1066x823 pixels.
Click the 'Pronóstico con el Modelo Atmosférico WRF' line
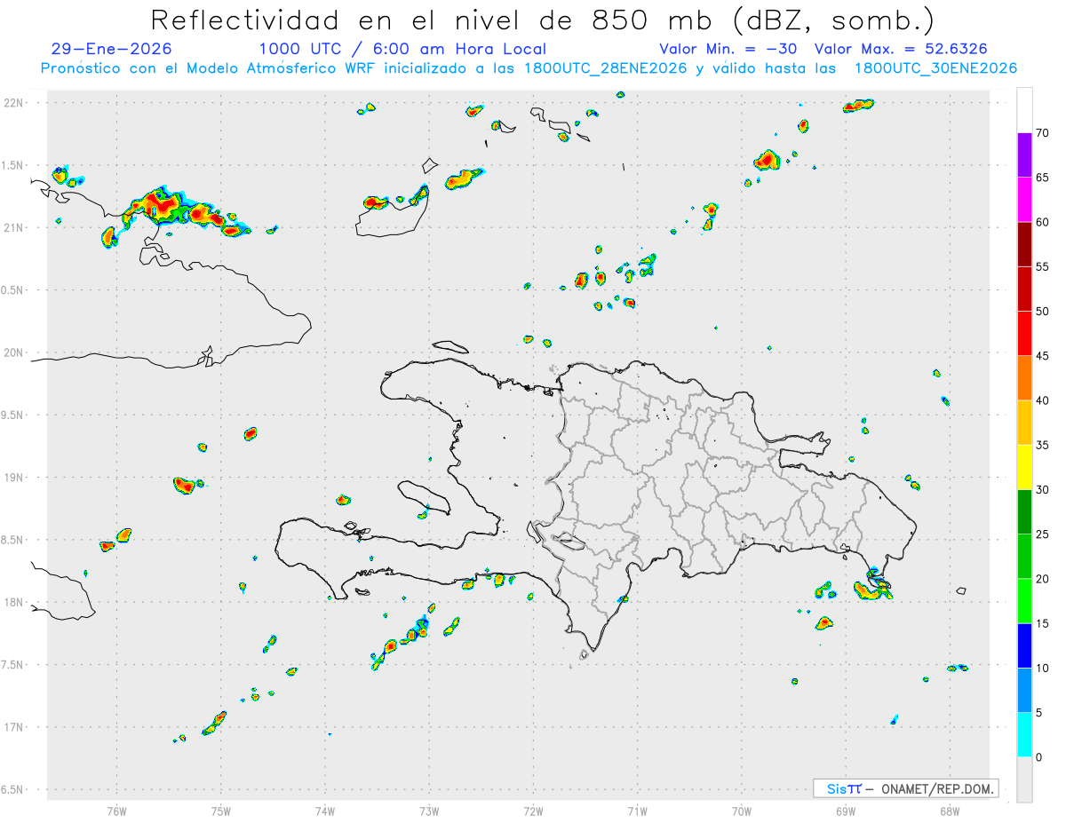529,68
